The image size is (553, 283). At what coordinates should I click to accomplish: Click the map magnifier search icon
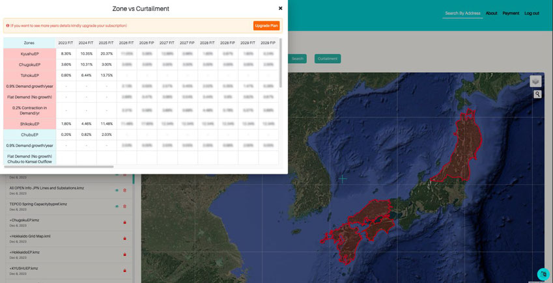(x=537, y=94)
